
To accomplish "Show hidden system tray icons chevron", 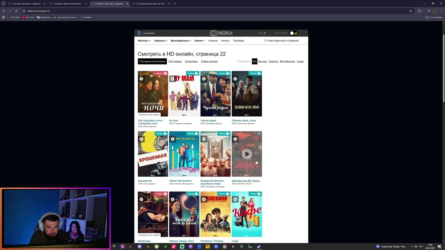I will (412, 247).
